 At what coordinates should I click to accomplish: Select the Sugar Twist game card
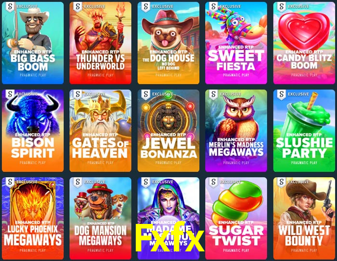coord(236,219)
